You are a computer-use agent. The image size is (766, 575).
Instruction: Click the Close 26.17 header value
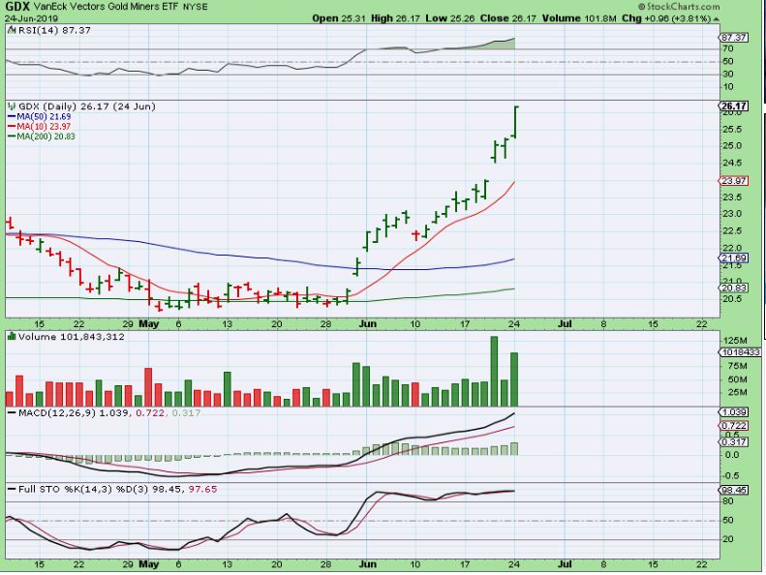[x=507, y=18]
